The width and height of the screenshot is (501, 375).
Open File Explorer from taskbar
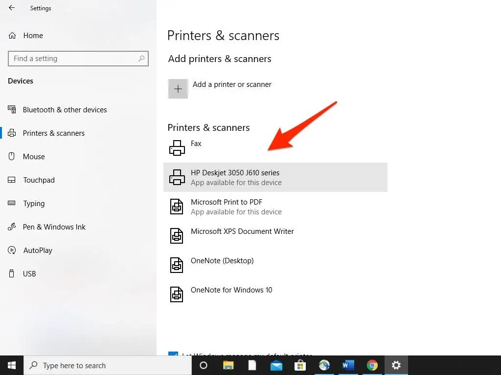click(x=228, y=365)
